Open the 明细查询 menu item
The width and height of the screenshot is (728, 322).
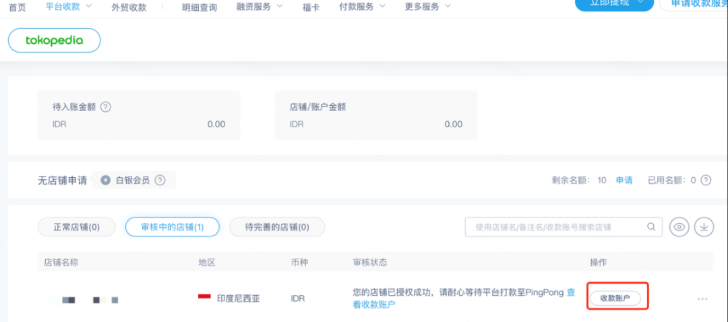pos(200,7)
